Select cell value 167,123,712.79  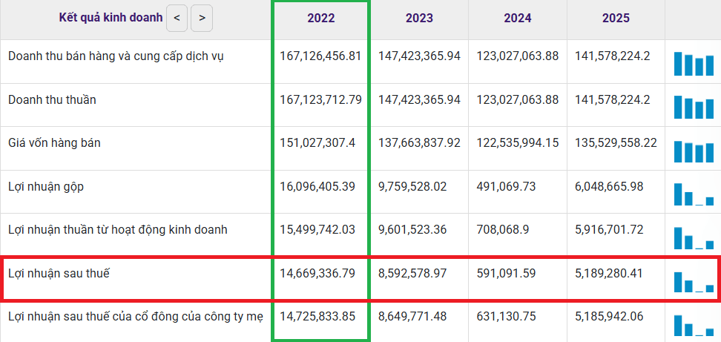(320, 99)
